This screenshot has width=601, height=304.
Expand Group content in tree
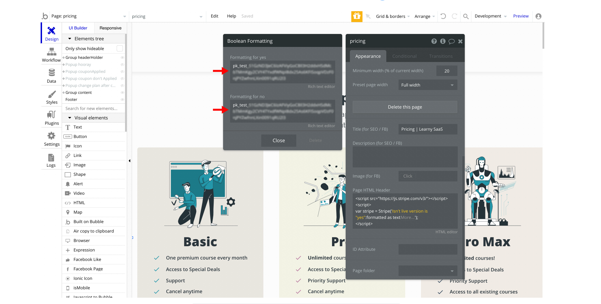click(63, 92)
